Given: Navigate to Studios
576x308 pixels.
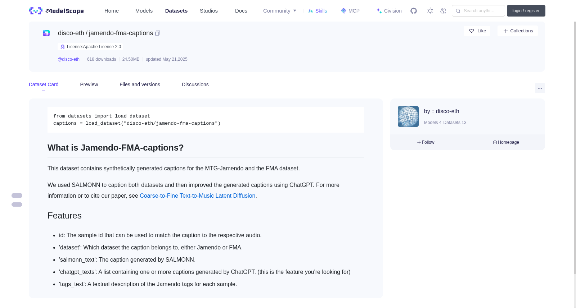Looking at the screenshot, I should click(209, 11).
